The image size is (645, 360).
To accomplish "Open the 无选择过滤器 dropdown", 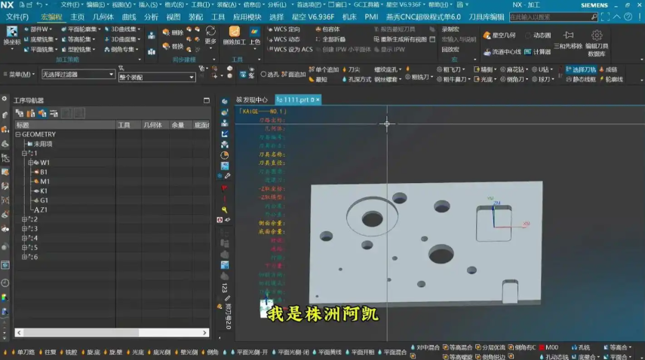I will click(78, 75).
